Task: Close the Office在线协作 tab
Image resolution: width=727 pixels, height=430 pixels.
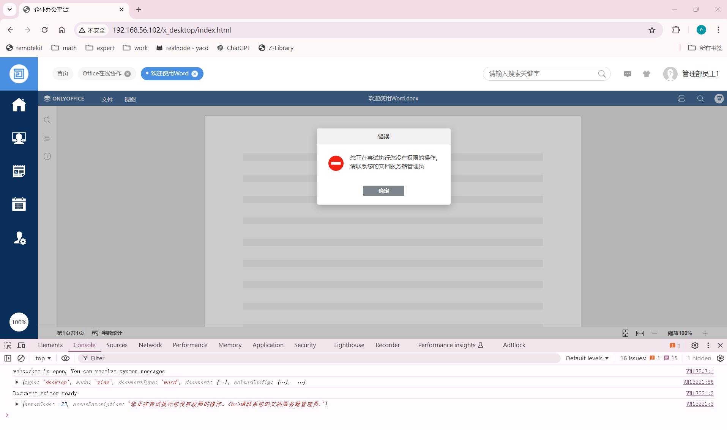Action: click(x=128, y=74)
